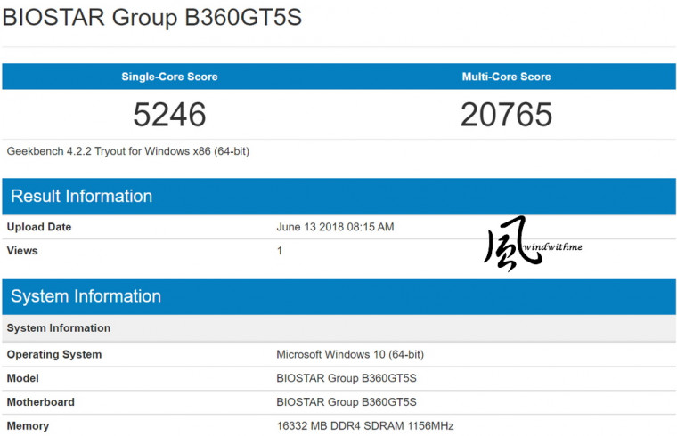Screen dimensions: 677x436
Task: Click the Views row label
Action: 22,251
